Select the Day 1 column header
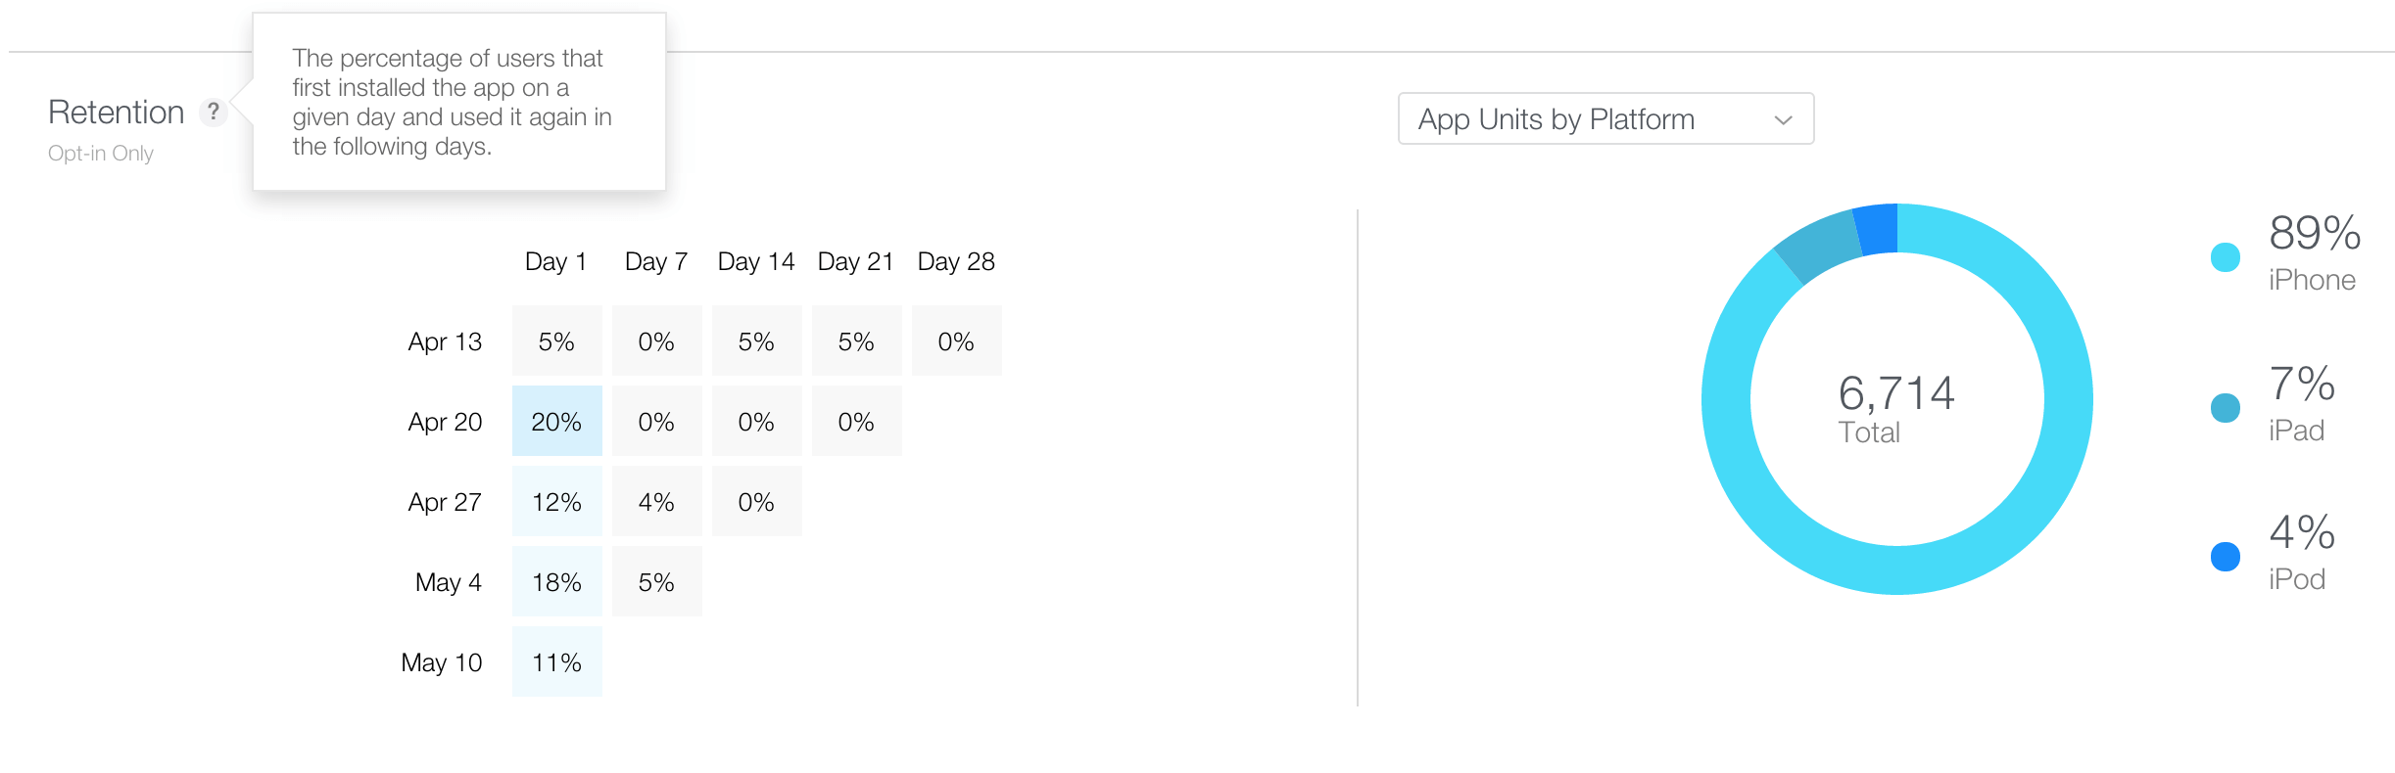The image size is (2395, 773). (x=556, y=261)
